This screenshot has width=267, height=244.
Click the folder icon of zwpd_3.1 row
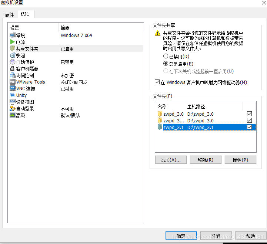click(x=160, y=127)
